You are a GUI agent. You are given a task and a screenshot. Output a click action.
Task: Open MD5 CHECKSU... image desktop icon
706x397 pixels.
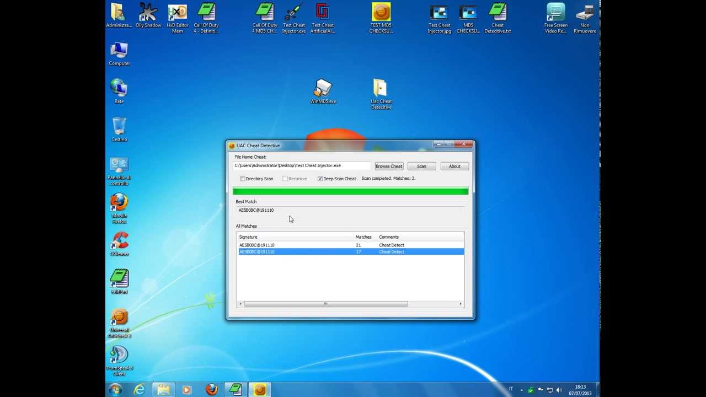pyautogui.click(x=468, y=19)
